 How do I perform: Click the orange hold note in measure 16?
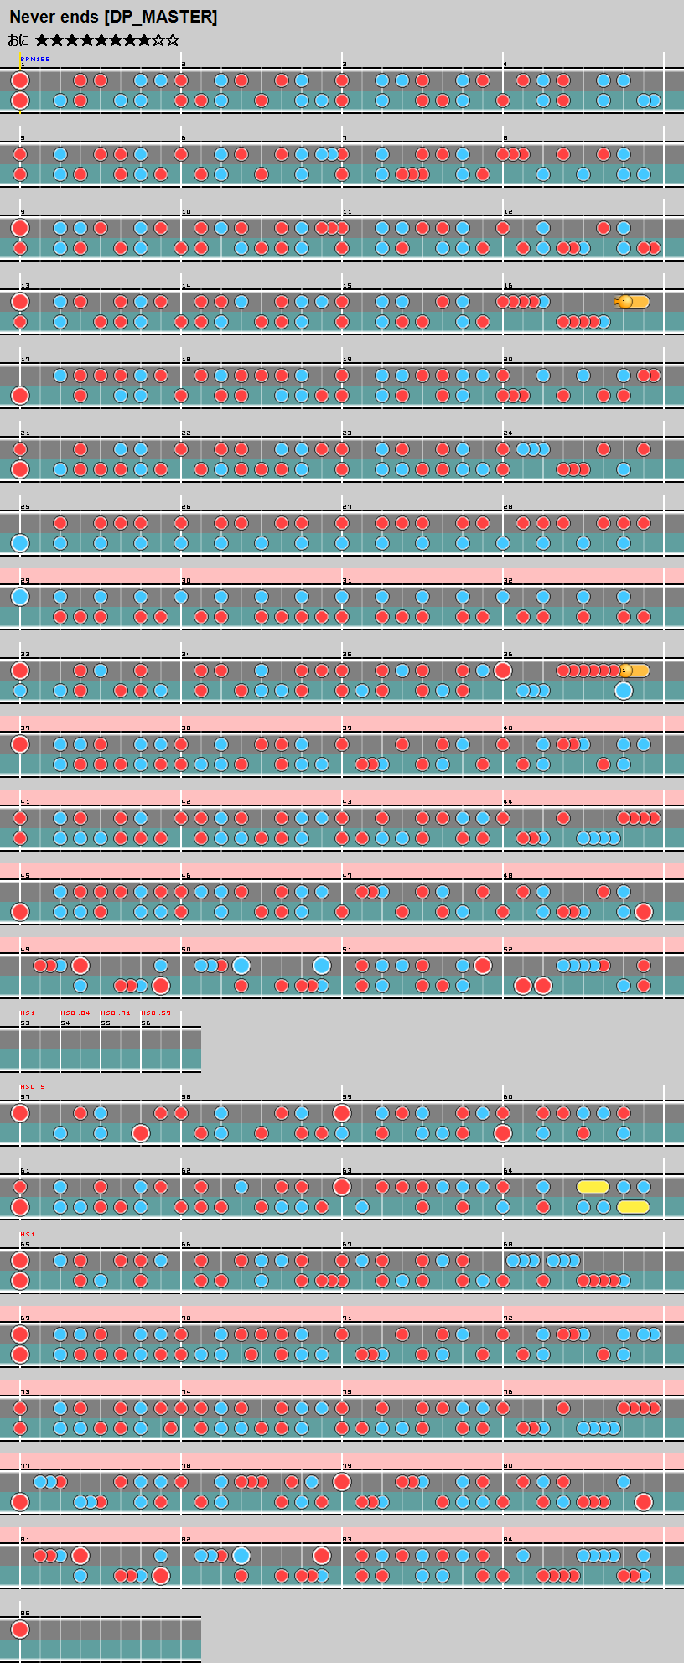point(632,302)
